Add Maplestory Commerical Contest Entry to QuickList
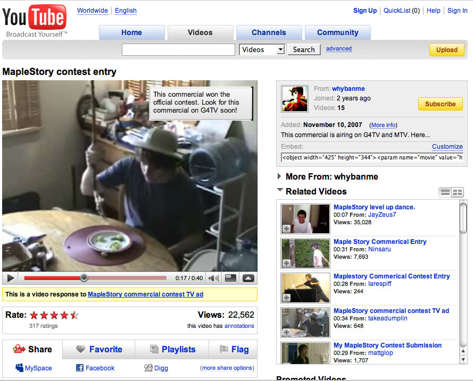 tap(286, 298)
